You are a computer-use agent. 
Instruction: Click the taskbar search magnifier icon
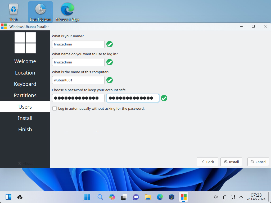tap(100, 197)
